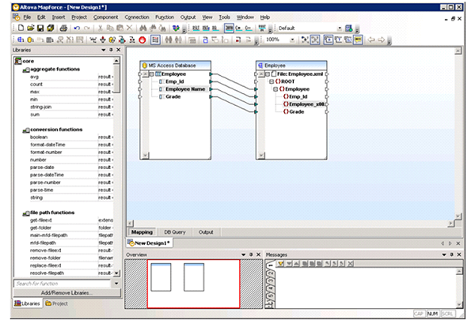
Task: Click Messages panel vertical scrollbar up arrow
Action: pyautogui.click(x=459, y=271)
